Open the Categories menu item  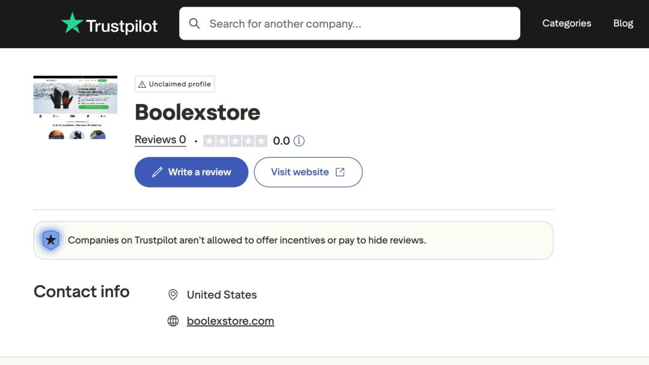(x=566, y=23)
